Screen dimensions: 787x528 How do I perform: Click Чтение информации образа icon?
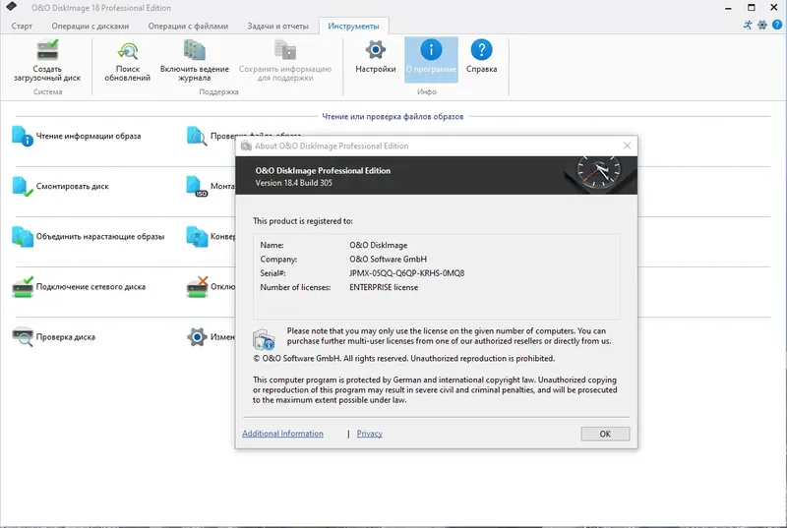(x=22, y=137)
